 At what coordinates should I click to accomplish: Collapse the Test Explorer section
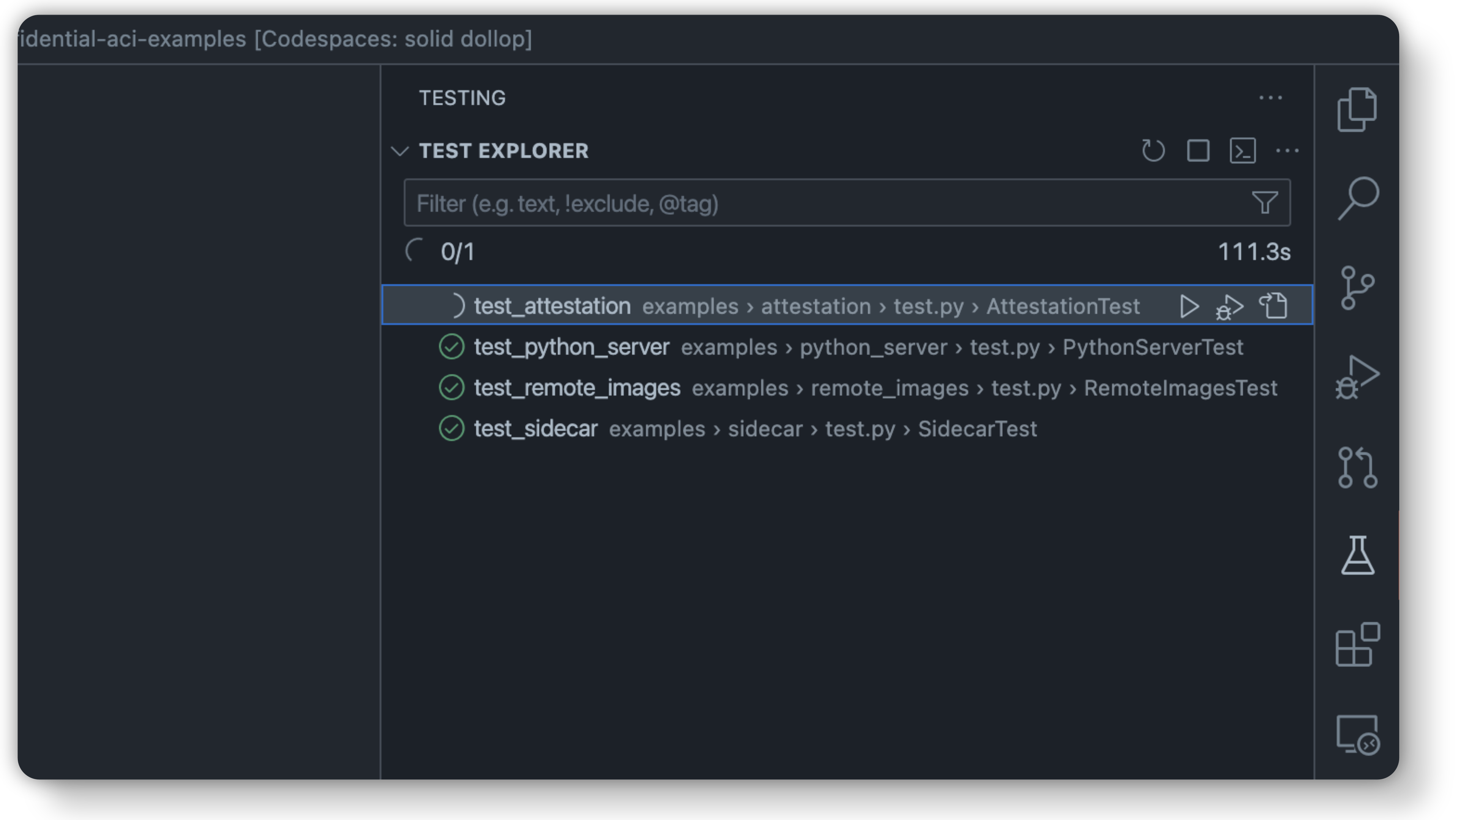(399, 151)
